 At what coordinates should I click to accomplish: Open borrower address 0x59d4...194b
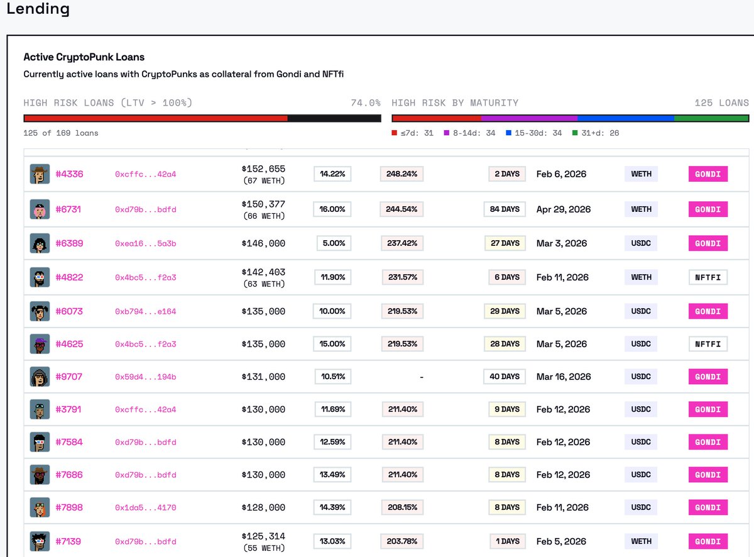(146, 377)
